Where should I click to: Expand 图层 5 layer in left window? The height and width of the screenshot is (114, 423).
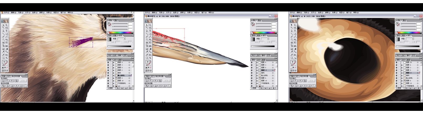pyautogui.click(x=113, y=68)
